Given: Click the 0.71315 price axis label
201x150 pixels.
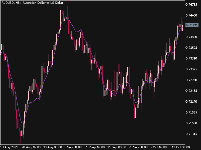Looking at the screenshot, I should click(191, 134).
